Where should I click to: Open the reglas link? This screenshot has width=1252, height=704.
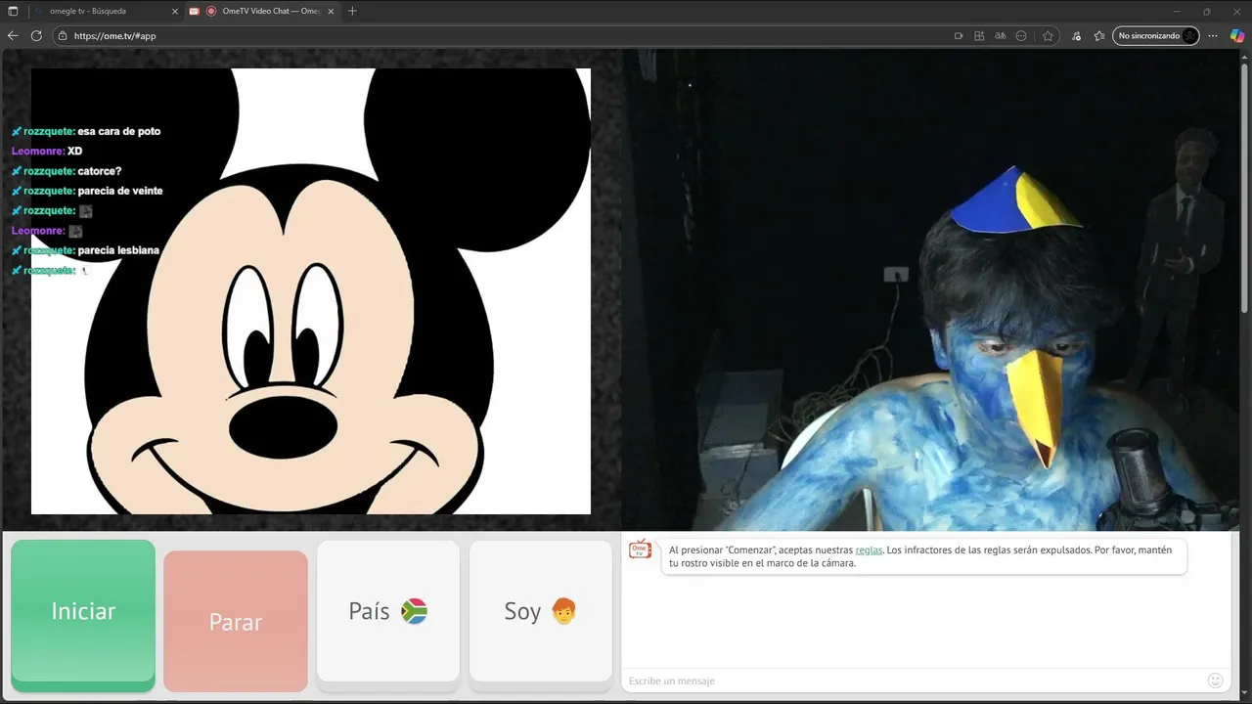(x=869, y=550)
